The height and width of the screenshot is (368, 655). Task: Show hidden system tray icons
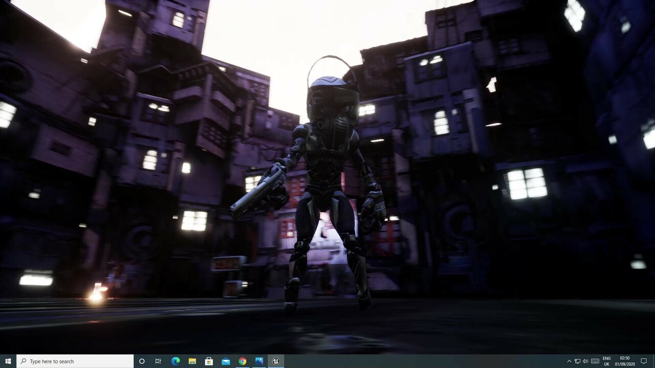tap(569, 361)
